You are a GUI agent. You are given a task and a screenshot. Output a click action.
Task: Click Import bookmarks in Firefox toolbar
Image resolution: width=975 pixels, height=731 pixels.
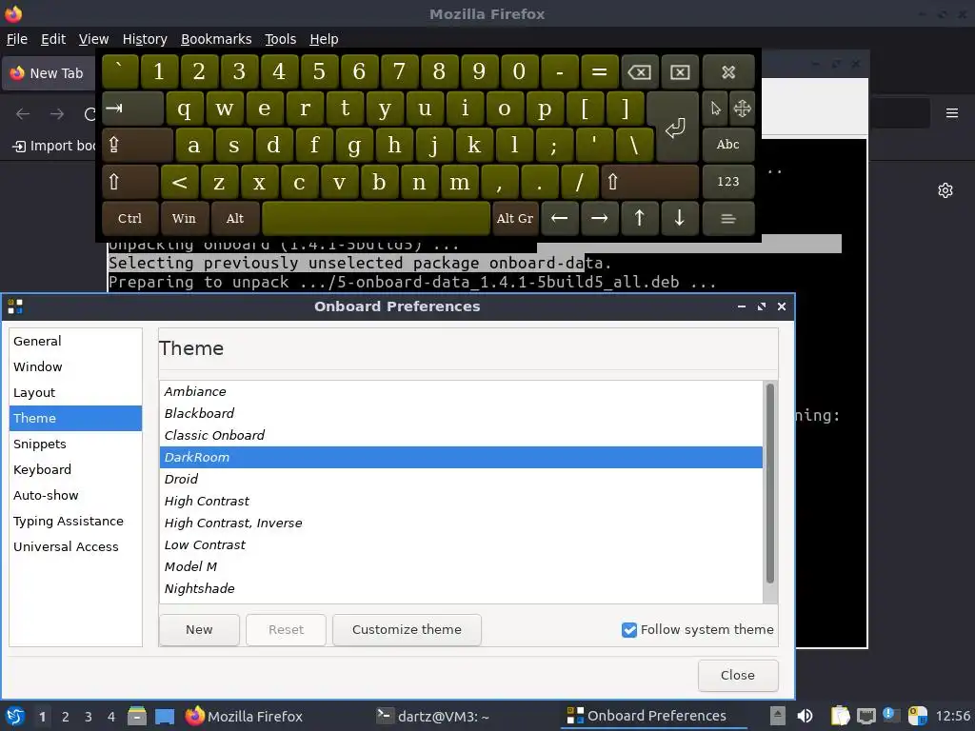54,146
